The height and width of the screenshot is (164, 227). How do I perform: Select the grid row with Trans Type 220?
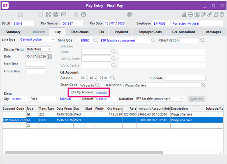click(x=113, y=114)
